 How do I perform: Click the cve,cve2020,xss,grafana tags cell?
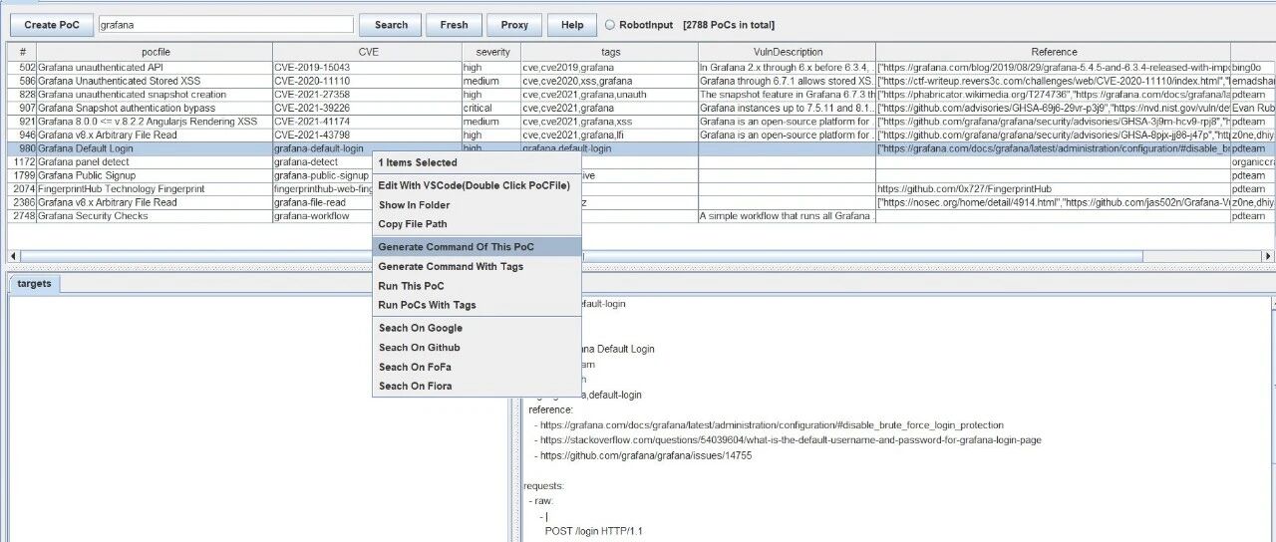click(609, 81)
